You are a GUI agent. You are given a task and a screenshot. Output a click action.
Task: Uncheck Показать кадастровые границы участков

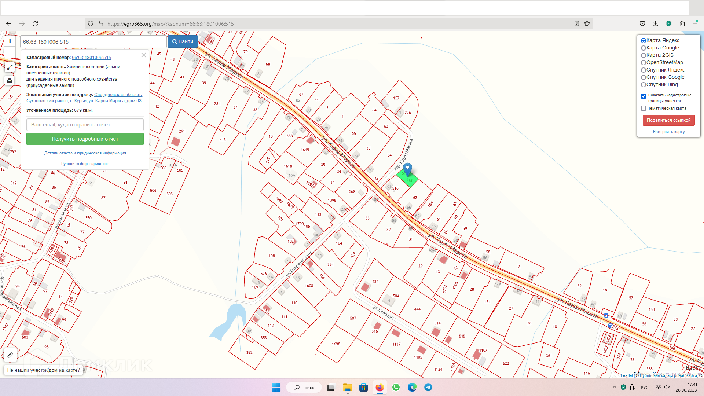click(643, 96)
